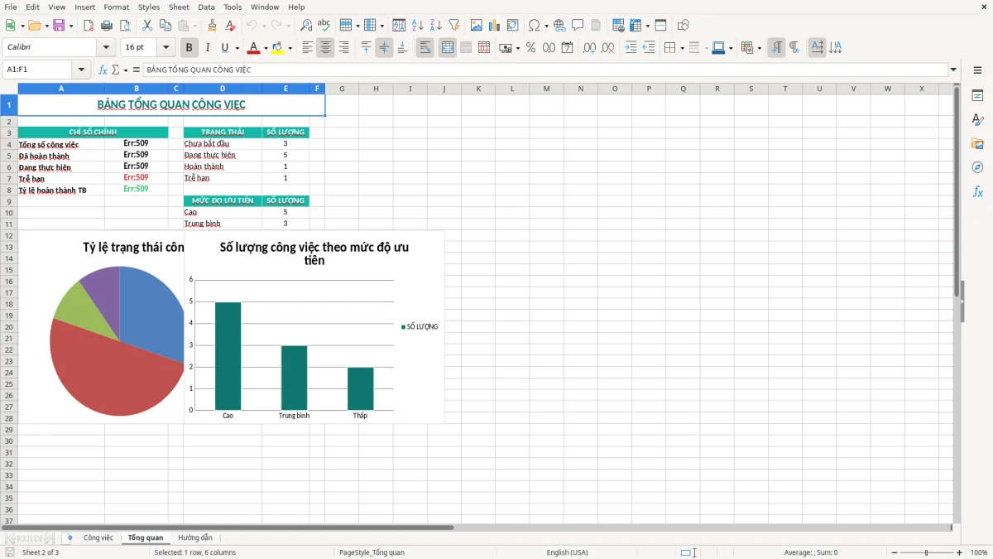Switch to the Hướng dẫn sheet tab
This screenshot has width=993, height=559.
tap(194, 537)
